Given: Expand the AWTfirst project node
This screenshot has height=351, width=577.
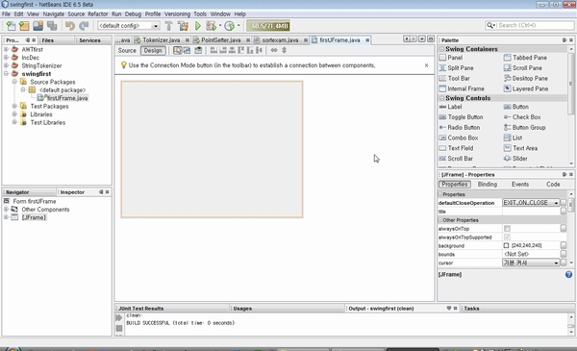Looking at the screenshot, I should point(6,49).
